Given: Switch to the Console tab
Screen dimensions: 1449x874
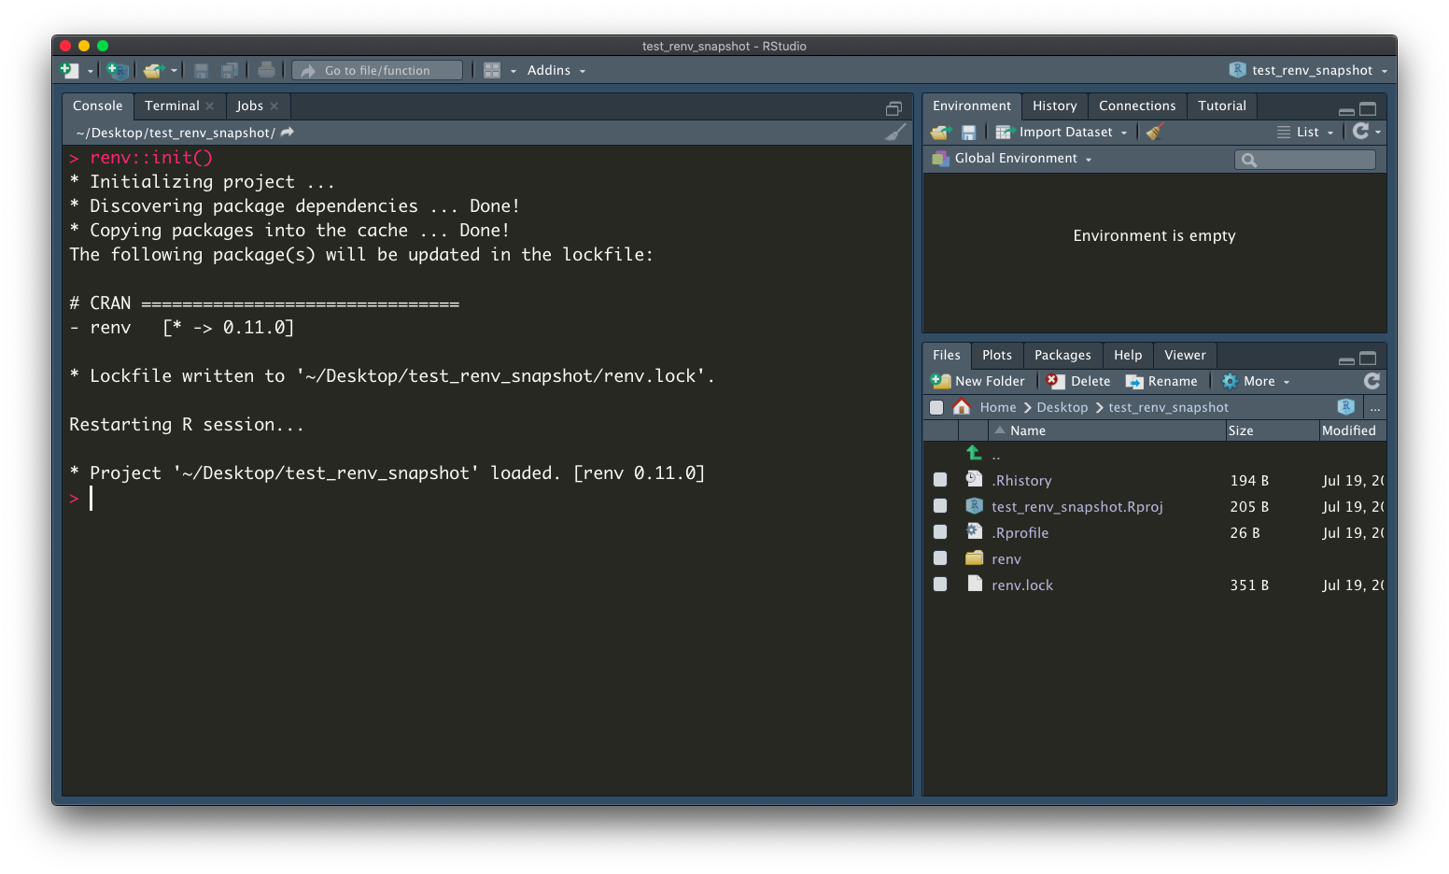Looking at the screenshot, I should click(98, 106).
